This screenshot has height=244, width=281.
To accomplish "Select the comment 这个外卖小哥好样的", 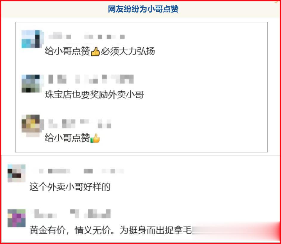I will (70, 187).
